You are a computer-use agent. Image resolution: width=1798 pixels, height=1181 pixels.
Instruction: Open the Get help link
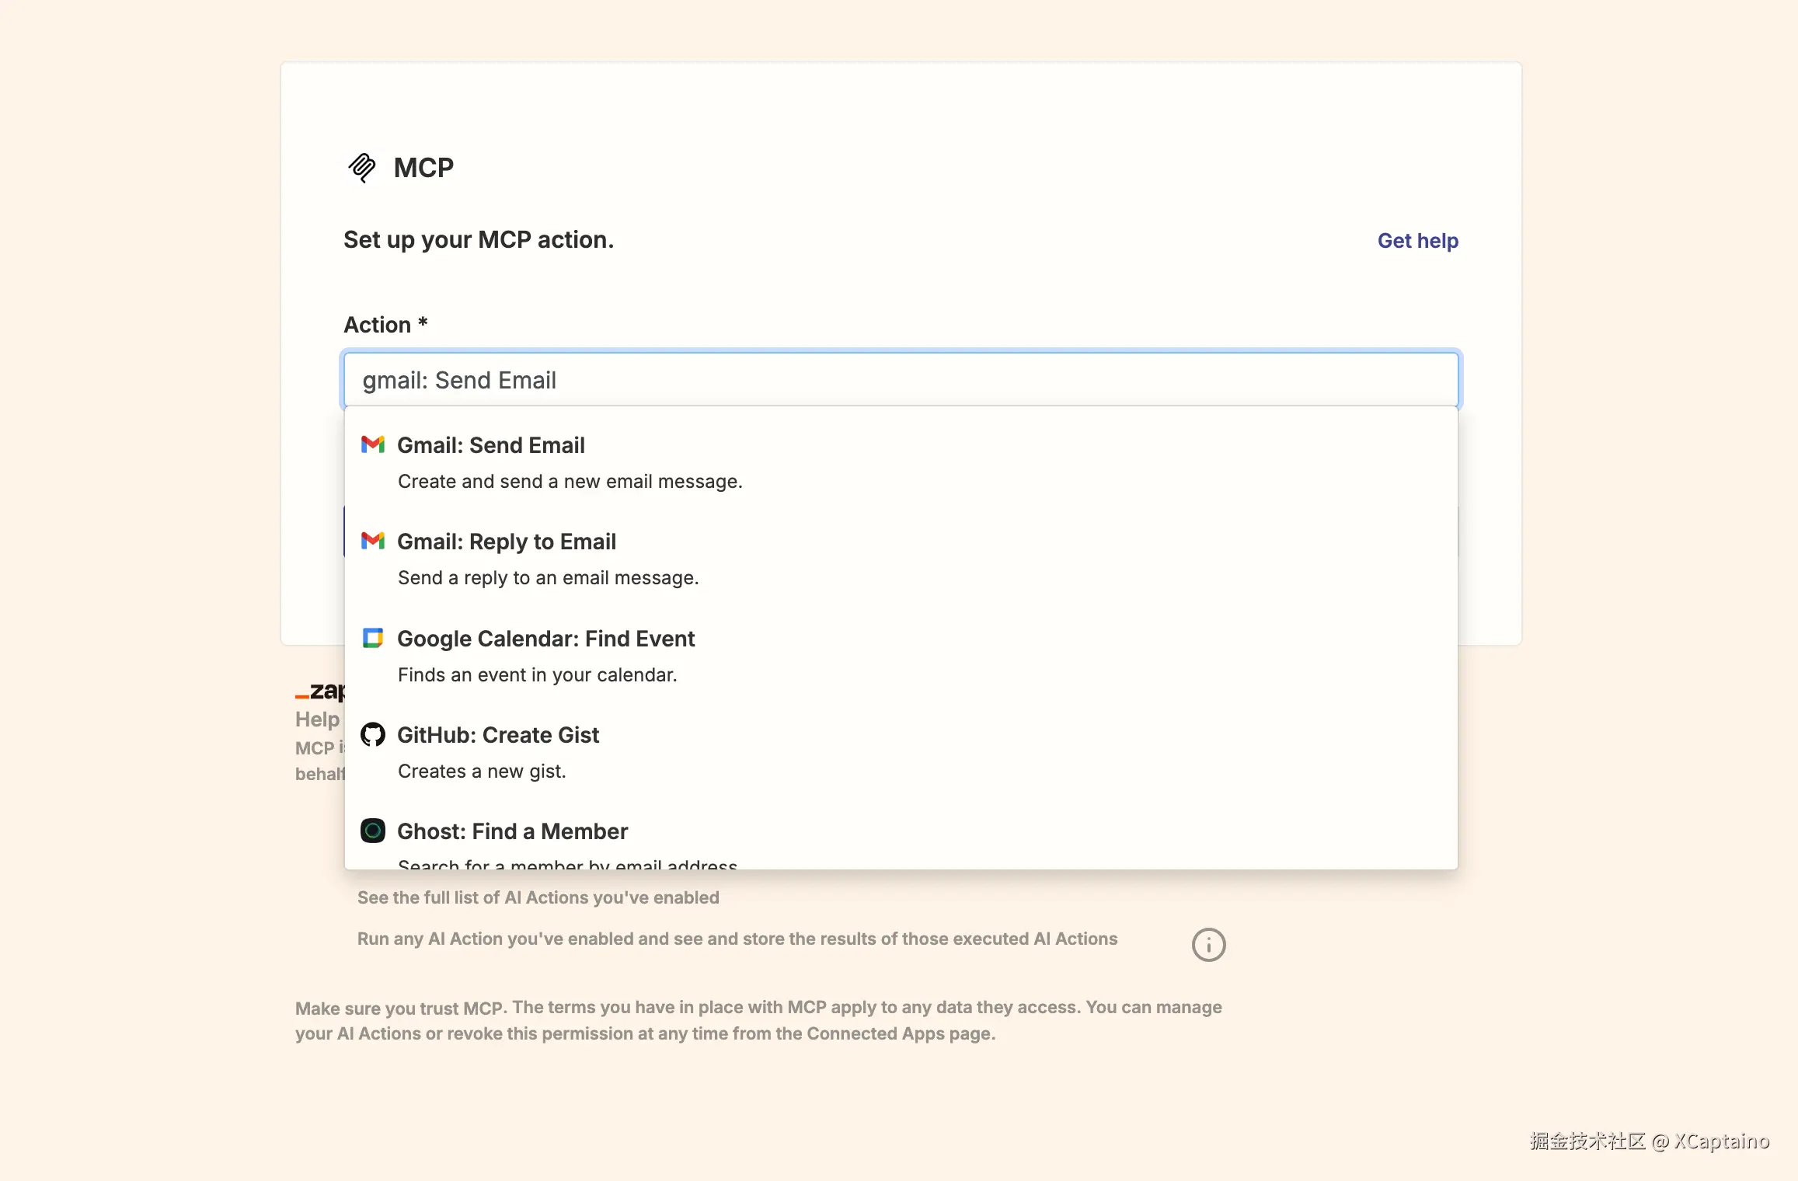tap(1417, 241)
